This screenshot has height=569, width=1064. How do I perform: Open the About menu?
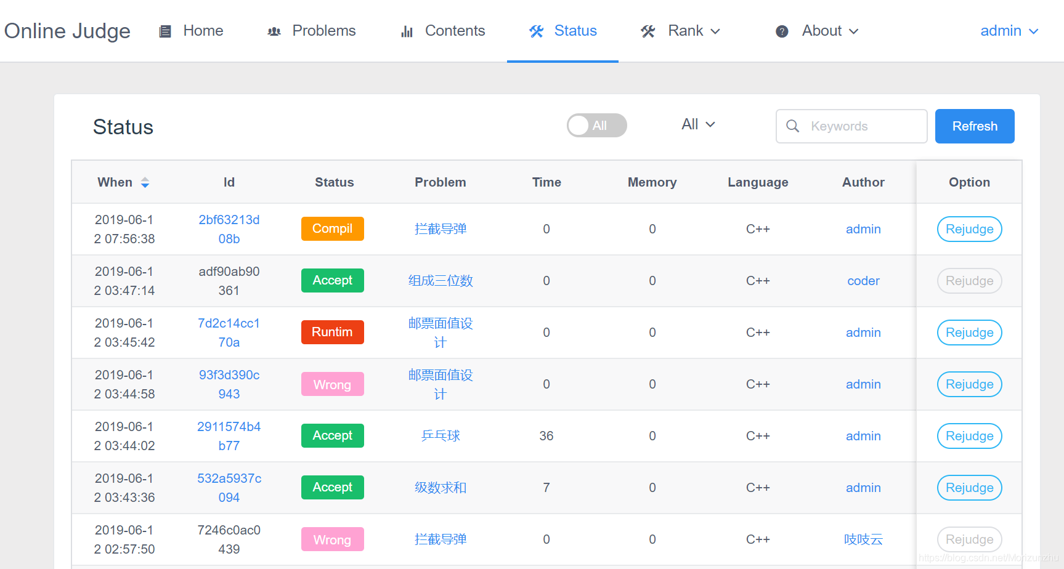click(817, 31)
